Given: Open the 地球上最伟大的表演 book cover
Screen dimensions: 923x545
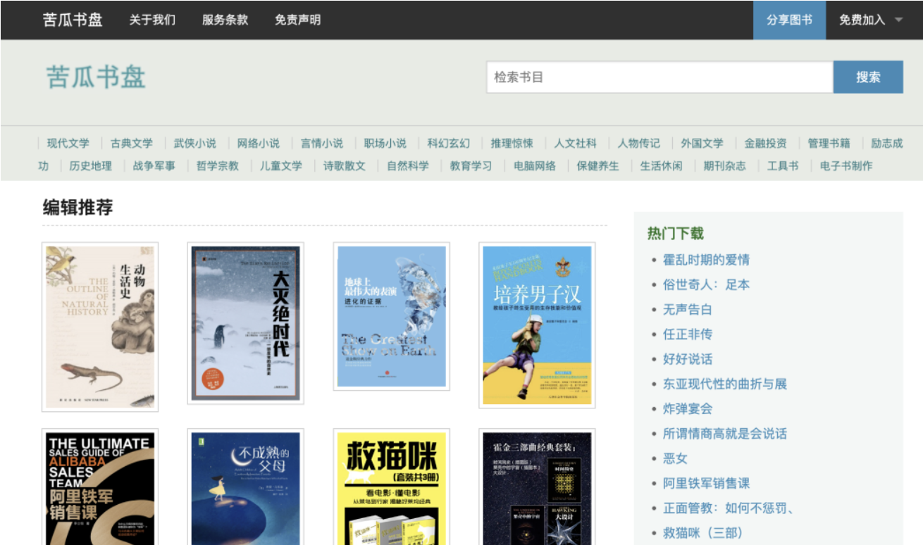Looking at the screenshot, I should 392,316.
